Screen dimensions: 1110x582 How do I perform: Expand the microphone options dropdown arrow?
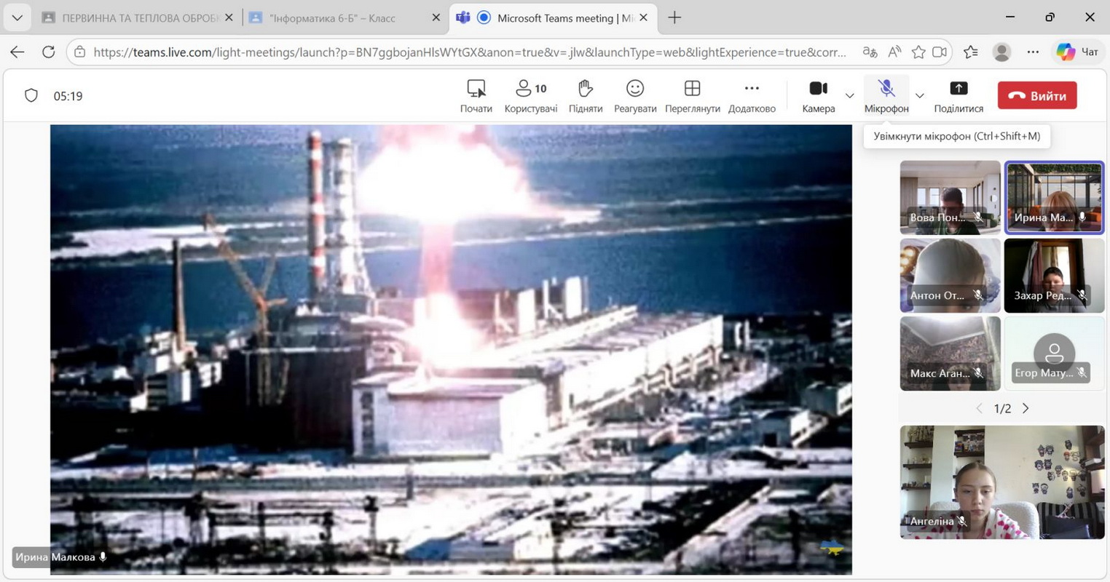[x=919, y=95]
